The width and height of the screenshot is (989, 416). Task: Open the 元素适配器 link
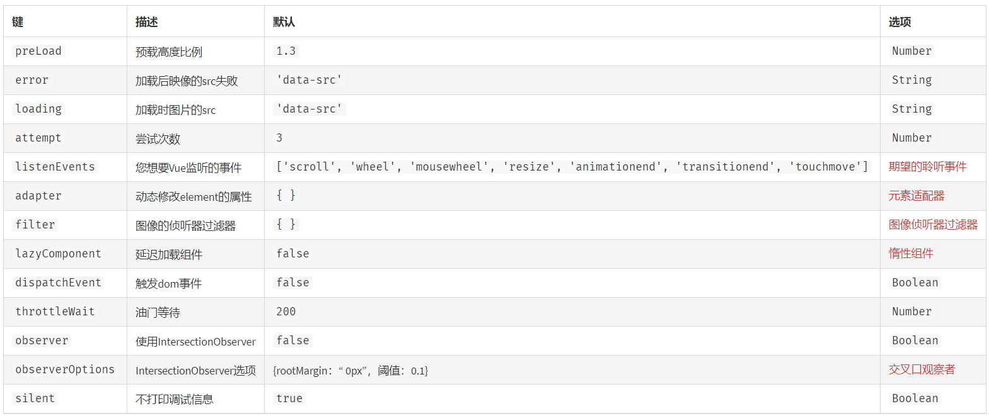point(917,196)
